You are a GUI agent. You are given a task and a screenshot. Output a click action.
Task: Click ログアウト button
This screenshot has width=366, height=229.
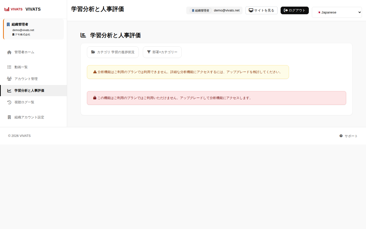point(295,10)
